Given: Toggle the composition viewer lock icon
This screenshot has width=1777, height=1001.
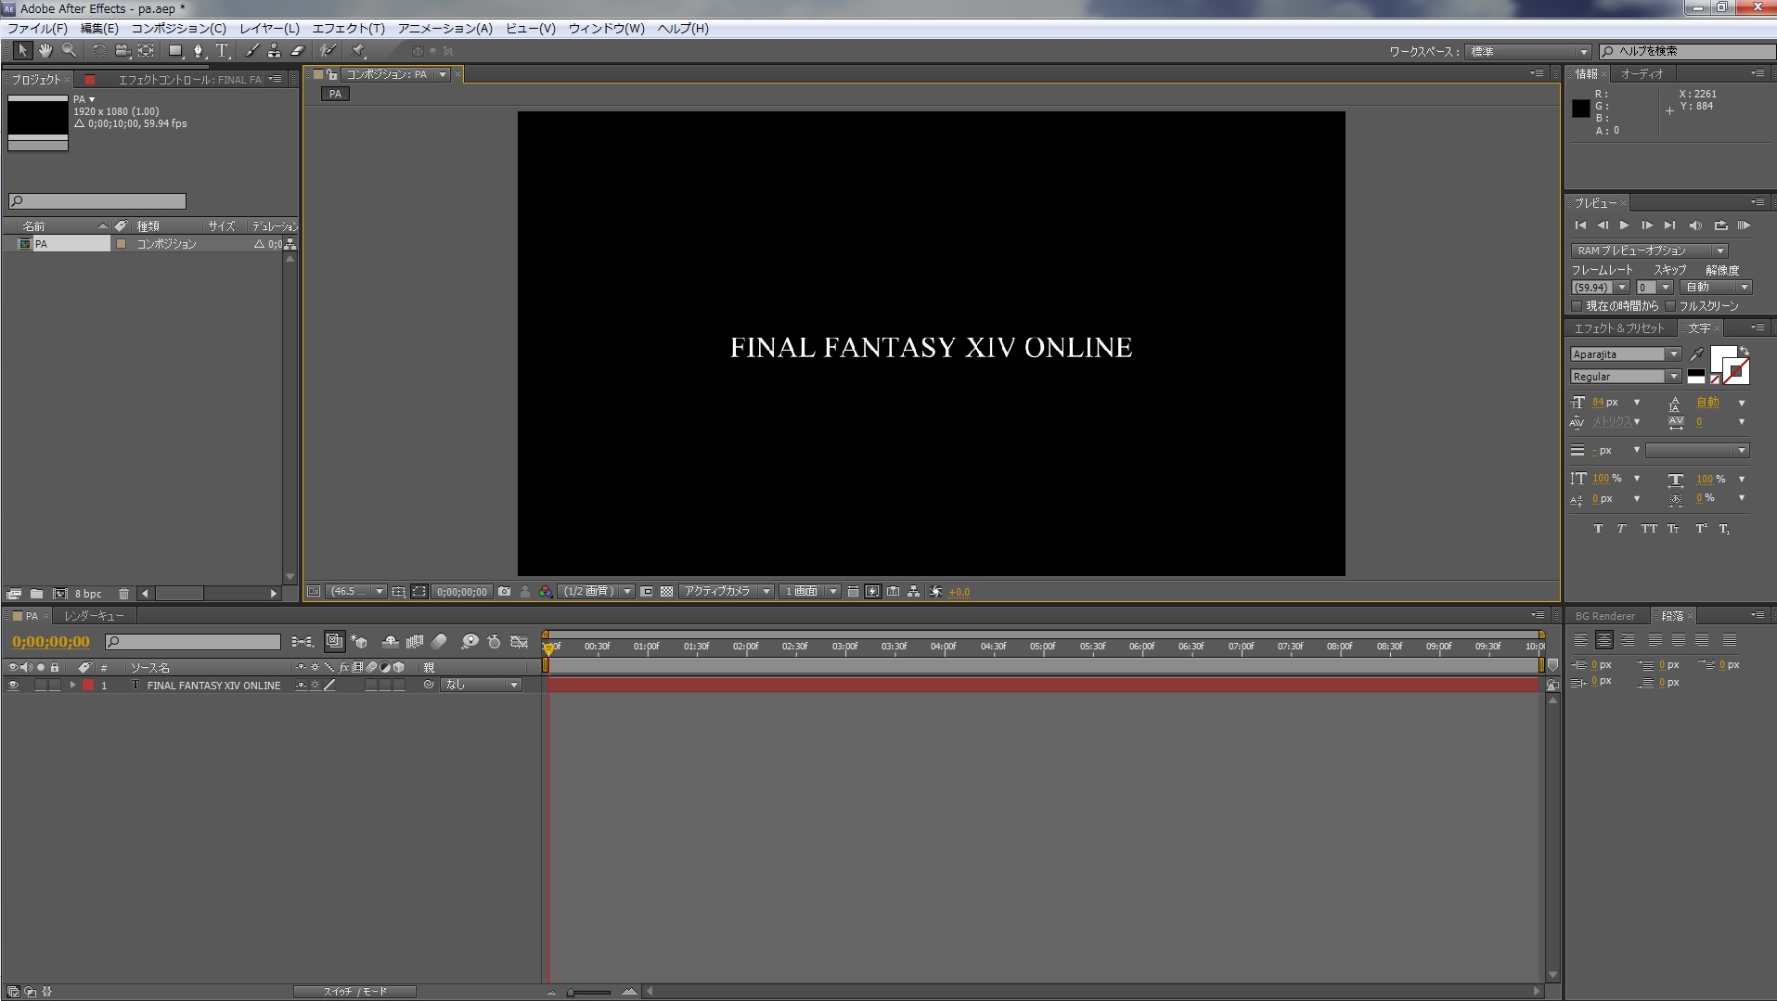Looking at the screenshot, I should pos(331,74).
